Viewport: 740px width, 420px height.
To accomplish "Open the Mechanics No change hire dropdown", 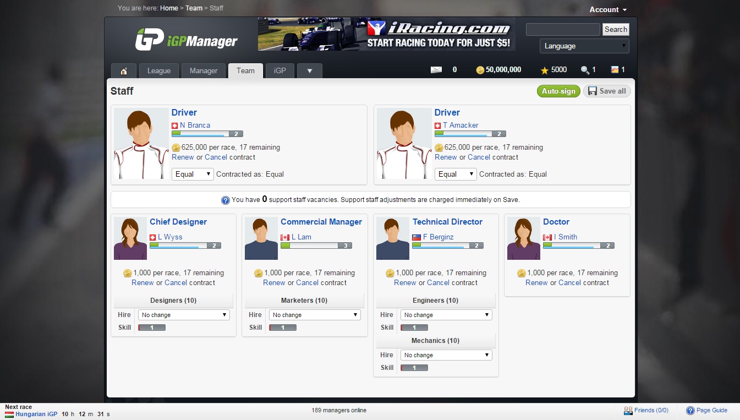I will [x=446, y=354].
